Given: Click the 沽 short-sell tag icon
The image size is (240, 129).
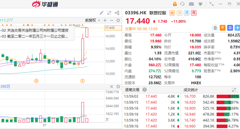Looking at the screenshot, I should click(179, 13).
